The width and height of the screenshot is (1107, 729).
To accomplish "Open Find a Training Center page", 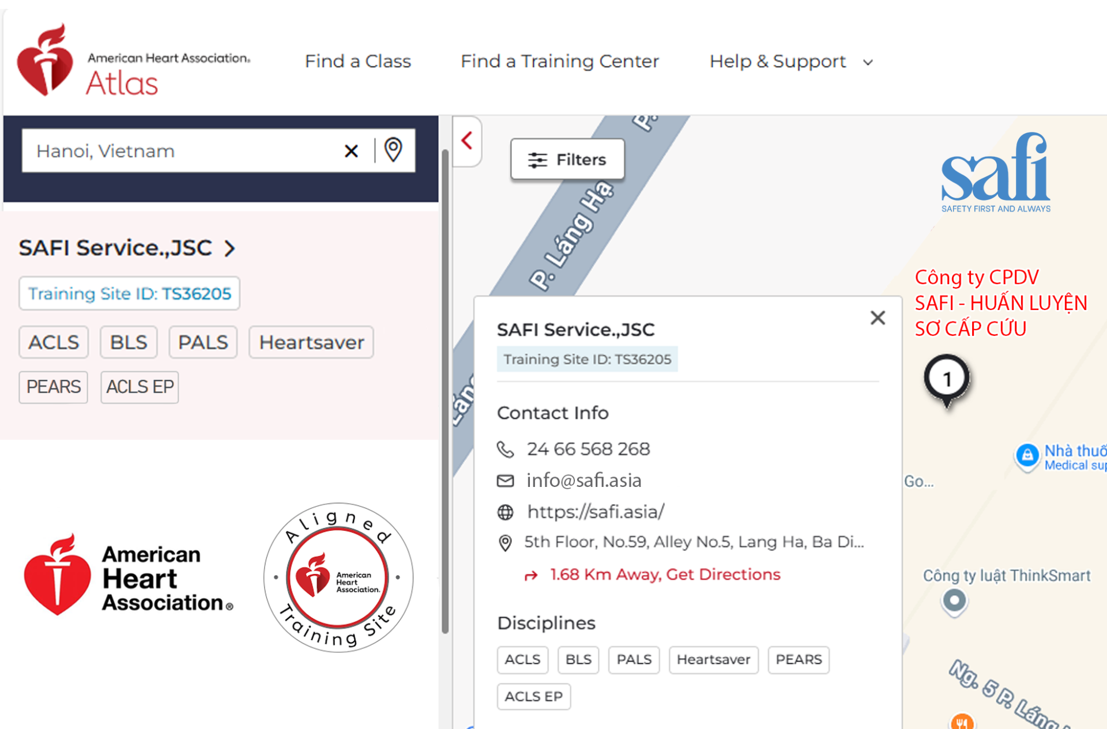I will tap(559, 61).
